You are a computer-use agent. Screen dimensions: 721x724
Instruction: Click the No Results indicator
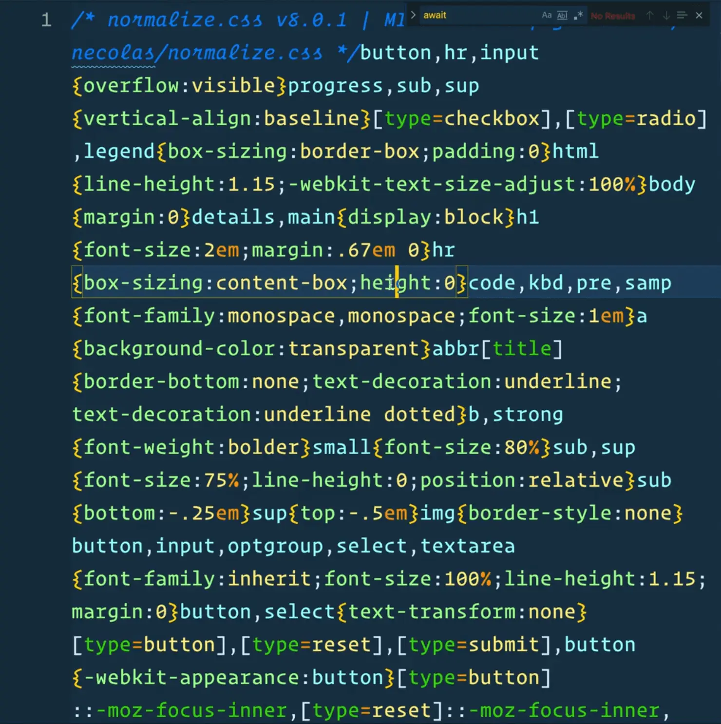613,15
